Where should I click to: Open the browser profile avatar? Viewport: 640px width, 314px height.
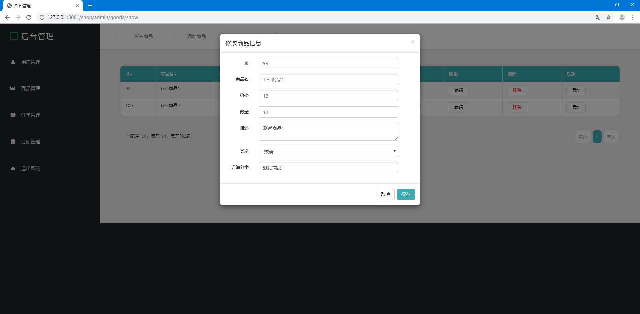tap(622, 17)
